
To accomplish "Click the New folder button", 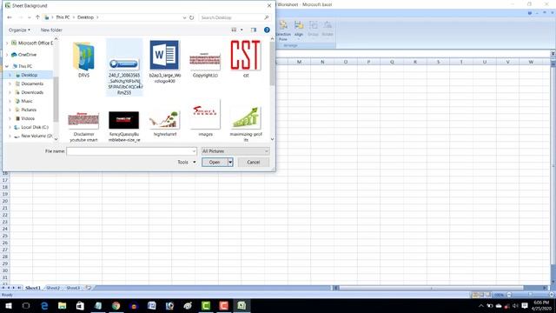I will click(51, 30).
